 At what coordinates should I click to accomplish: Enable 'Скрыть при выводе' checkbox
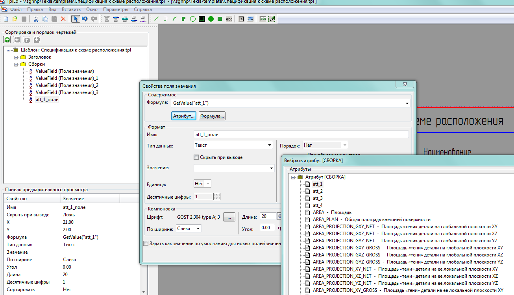196,157
